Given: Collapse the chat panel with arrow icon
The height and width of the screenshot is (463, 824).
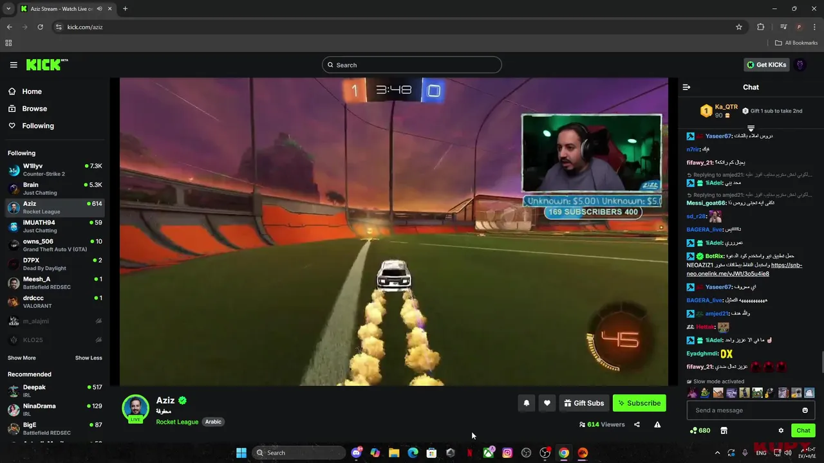Looking at the screenshot, I should click(686, 87).
